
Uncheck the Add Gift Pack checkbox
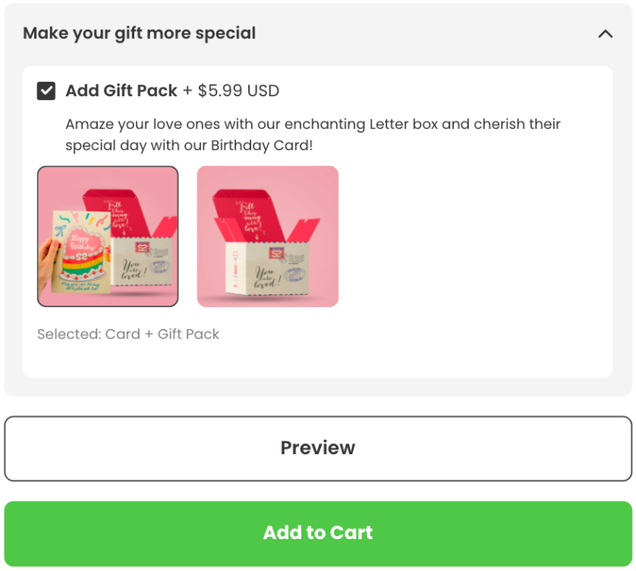tap(46, 91)
